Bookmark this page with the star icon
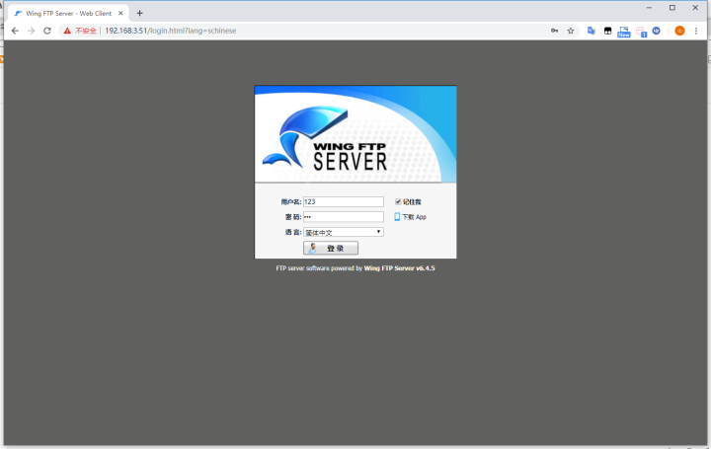 (571, 31)
